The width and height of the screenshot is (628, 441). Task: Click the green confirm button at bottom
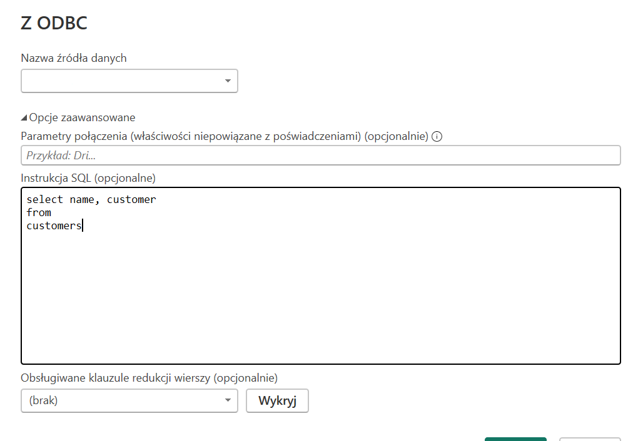pos(515,439)
